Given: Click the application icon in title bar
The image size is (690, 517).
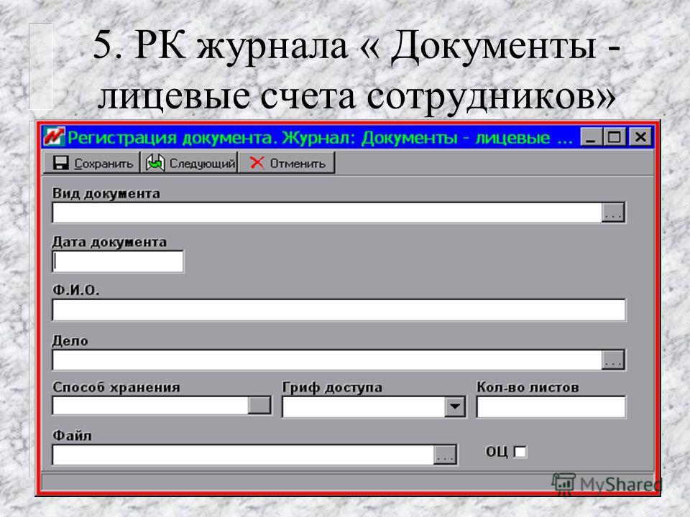Looking at the screenshot, I should click(x=54, y=137).
